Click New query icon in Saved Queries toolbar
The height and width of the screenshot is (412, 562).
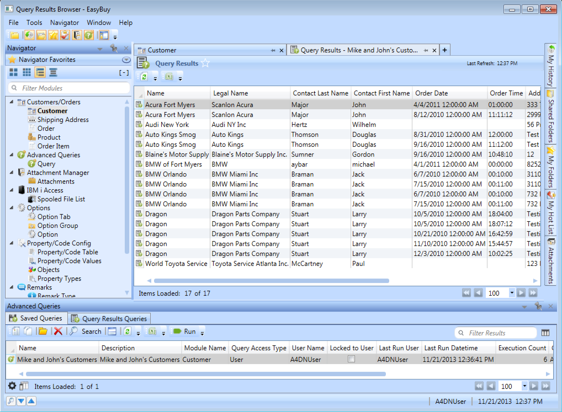pyautogui.click(x=15, y=331)
